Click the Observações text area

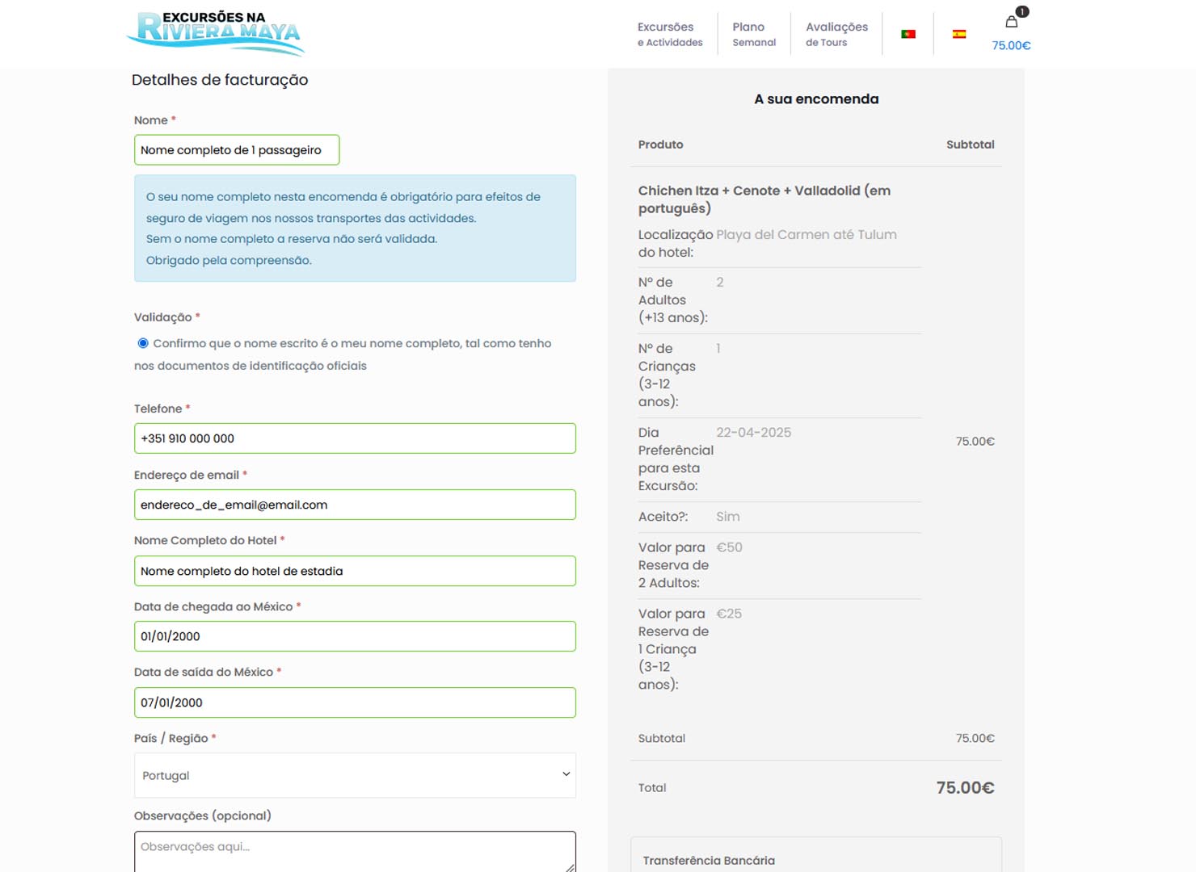click(x=355, y=852)
